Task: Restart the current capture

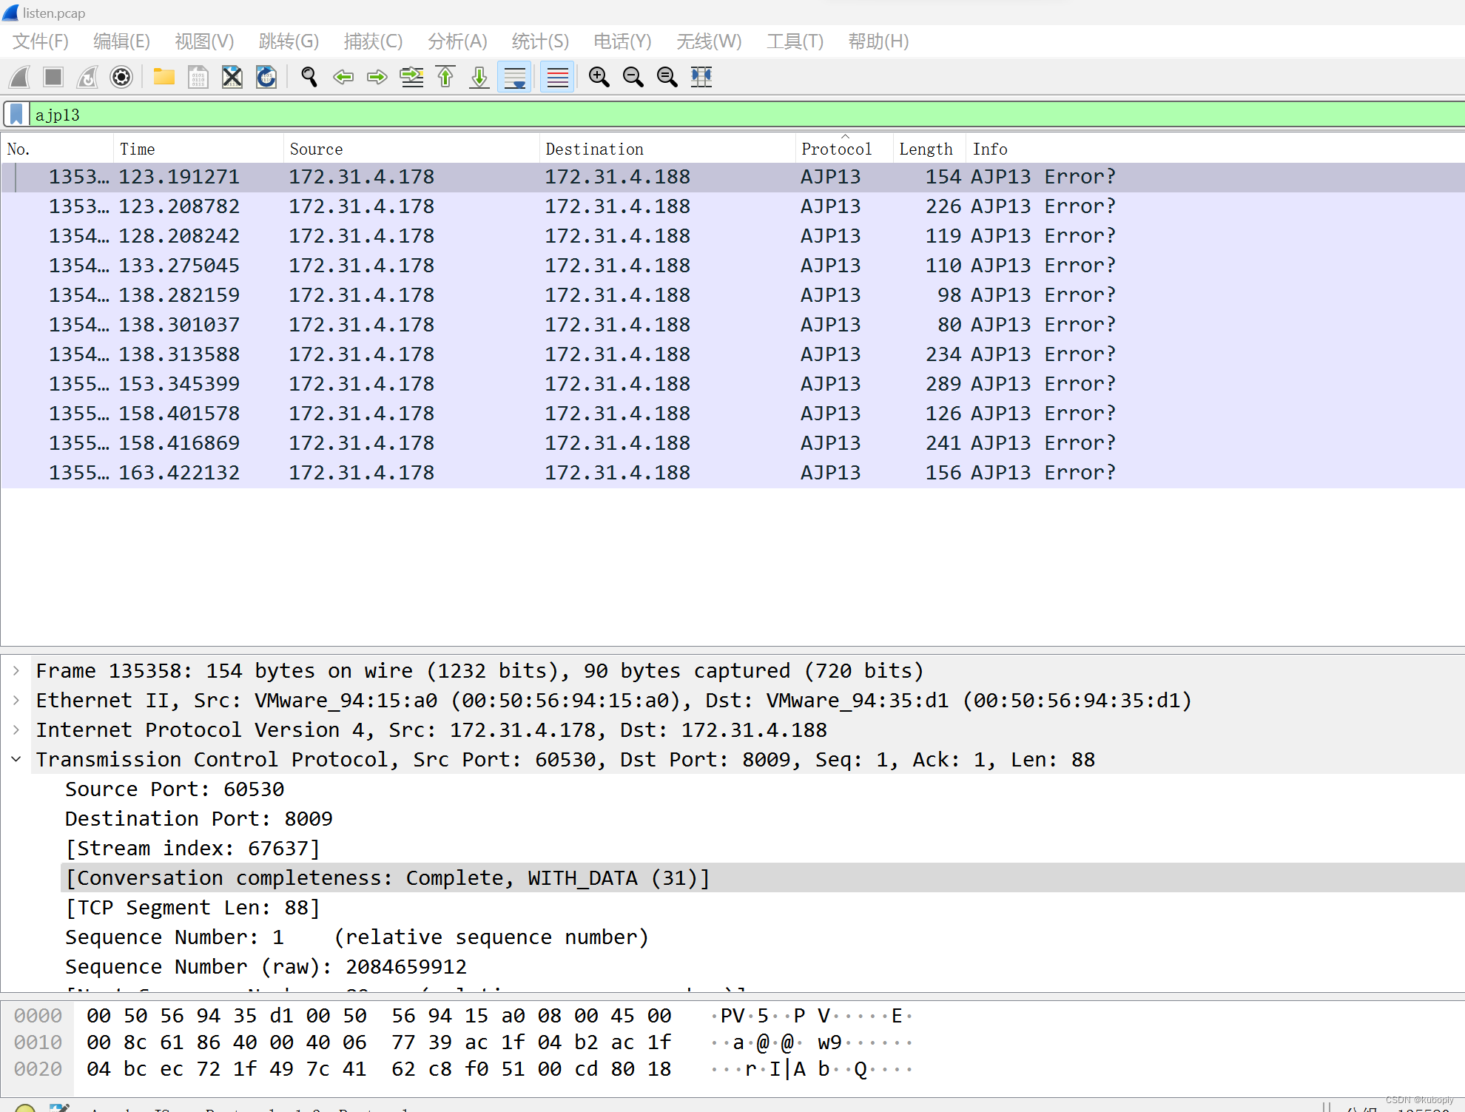Action: tap(87, 77)
